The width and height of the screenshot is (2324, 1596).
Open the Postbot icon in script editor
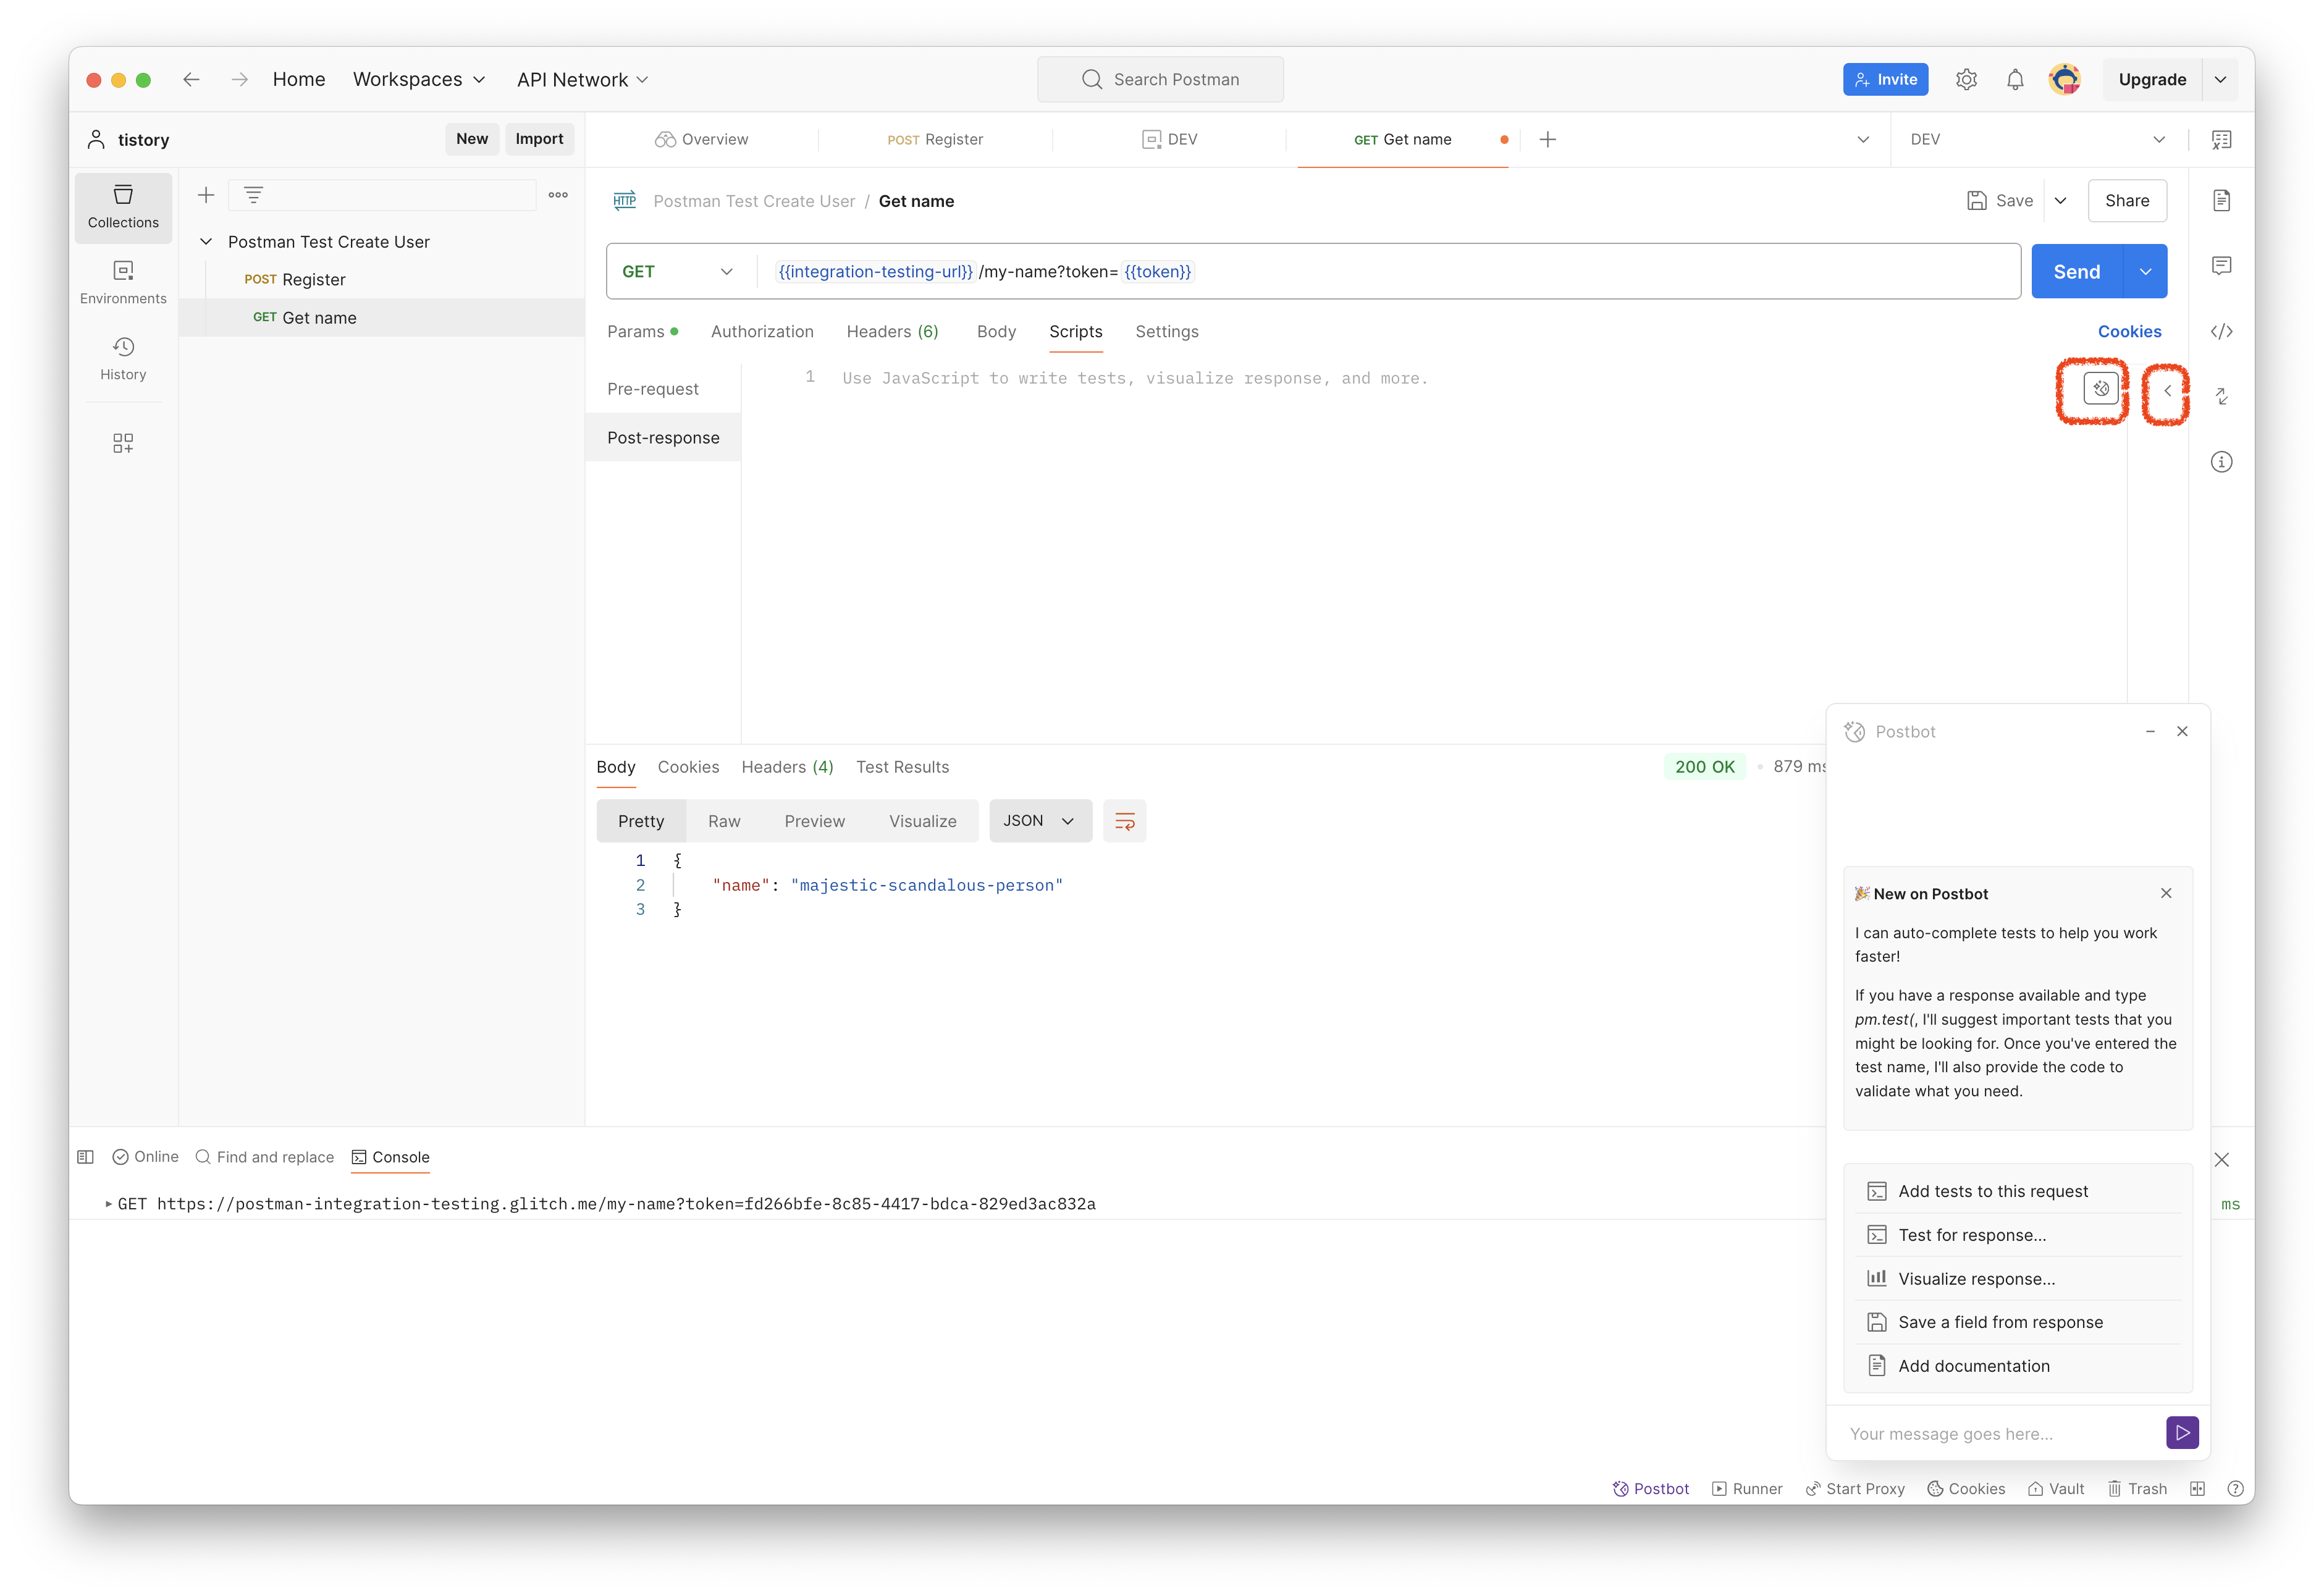(x=2100, y=388)
